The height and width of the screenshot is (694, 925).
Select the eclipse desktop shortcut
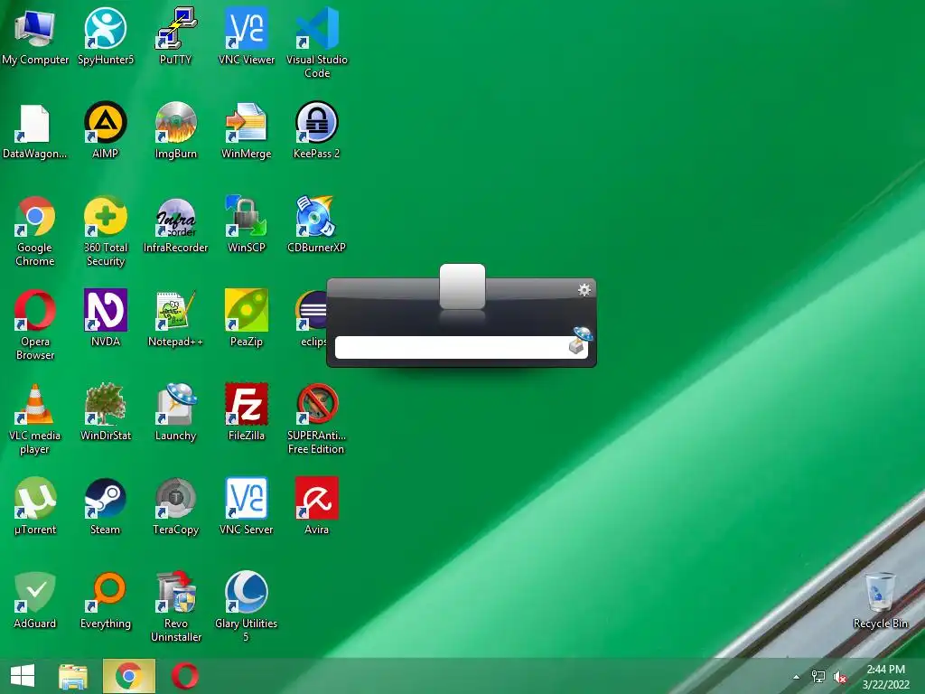point(312,319)
